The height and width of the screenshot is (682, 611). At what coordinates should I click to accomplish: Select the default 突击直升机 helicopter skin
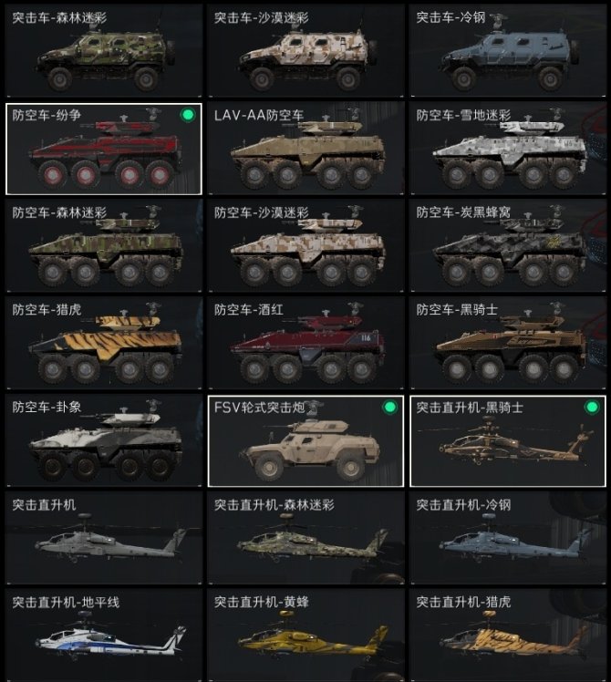[104, 538]
